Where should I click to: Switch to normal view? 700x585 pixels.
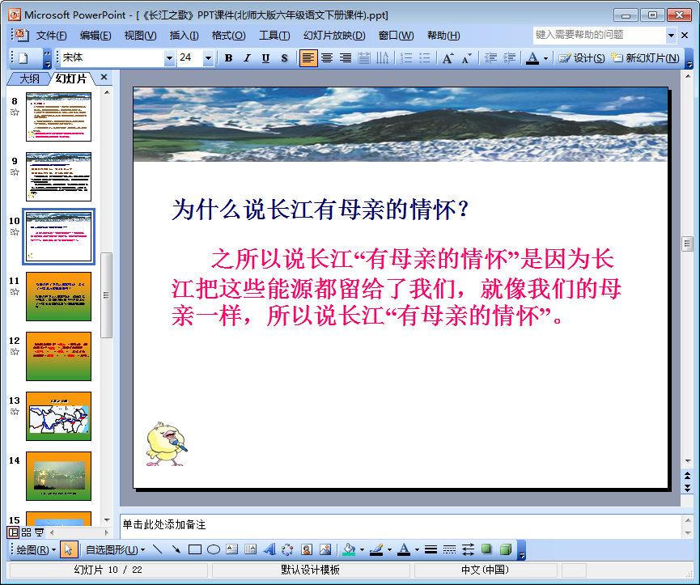(x=14, y=532)
